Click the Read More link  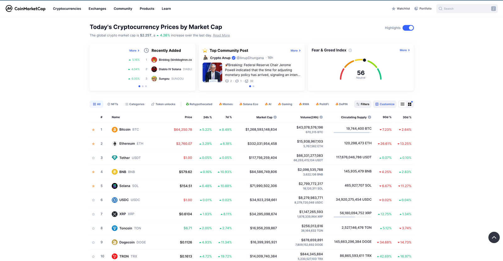[221, 35]
